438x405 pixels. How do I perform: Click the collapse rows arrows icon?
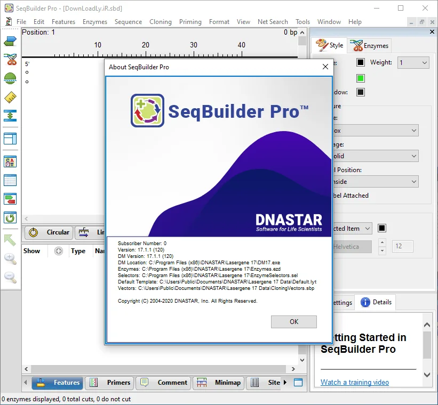[x=10, y=116]
